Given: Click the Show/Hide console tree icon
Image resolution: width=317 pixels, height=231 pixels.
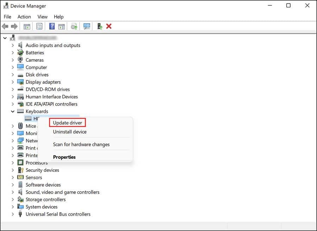Looking at the screenshot, I should [26, 26].
